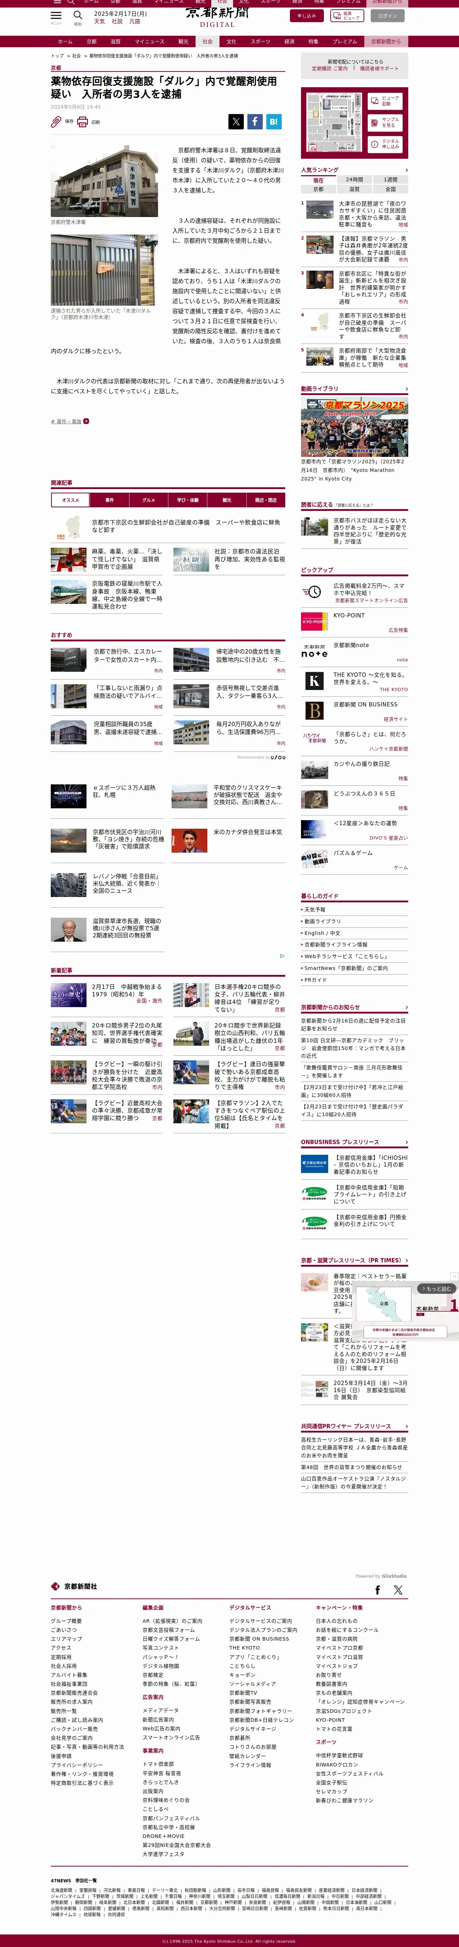This screenshot has height=1947, width=459.
Task: Open the search magnifier icon
Action: pyautogui.click(x=77, y=15)
